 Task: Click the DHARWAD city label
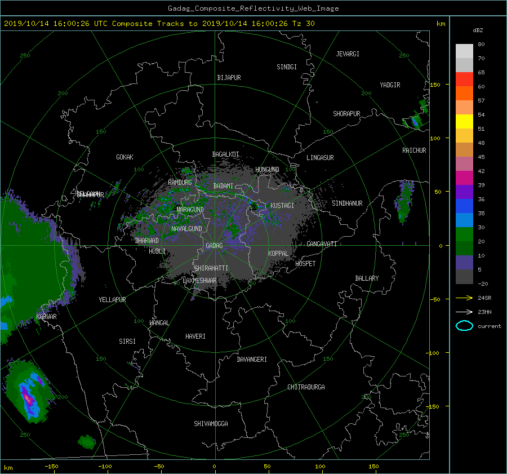tap(147, 241)
